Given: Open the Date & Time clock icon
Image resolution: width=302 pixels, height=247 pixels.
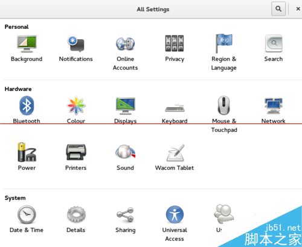Looking at the screenshot, I should tap(27, 214).
